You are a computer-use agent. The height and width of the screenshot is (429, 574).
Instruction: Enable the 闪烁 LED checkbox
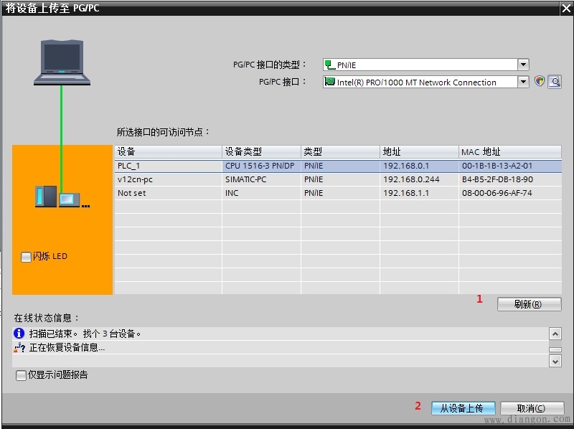[27, 257]
